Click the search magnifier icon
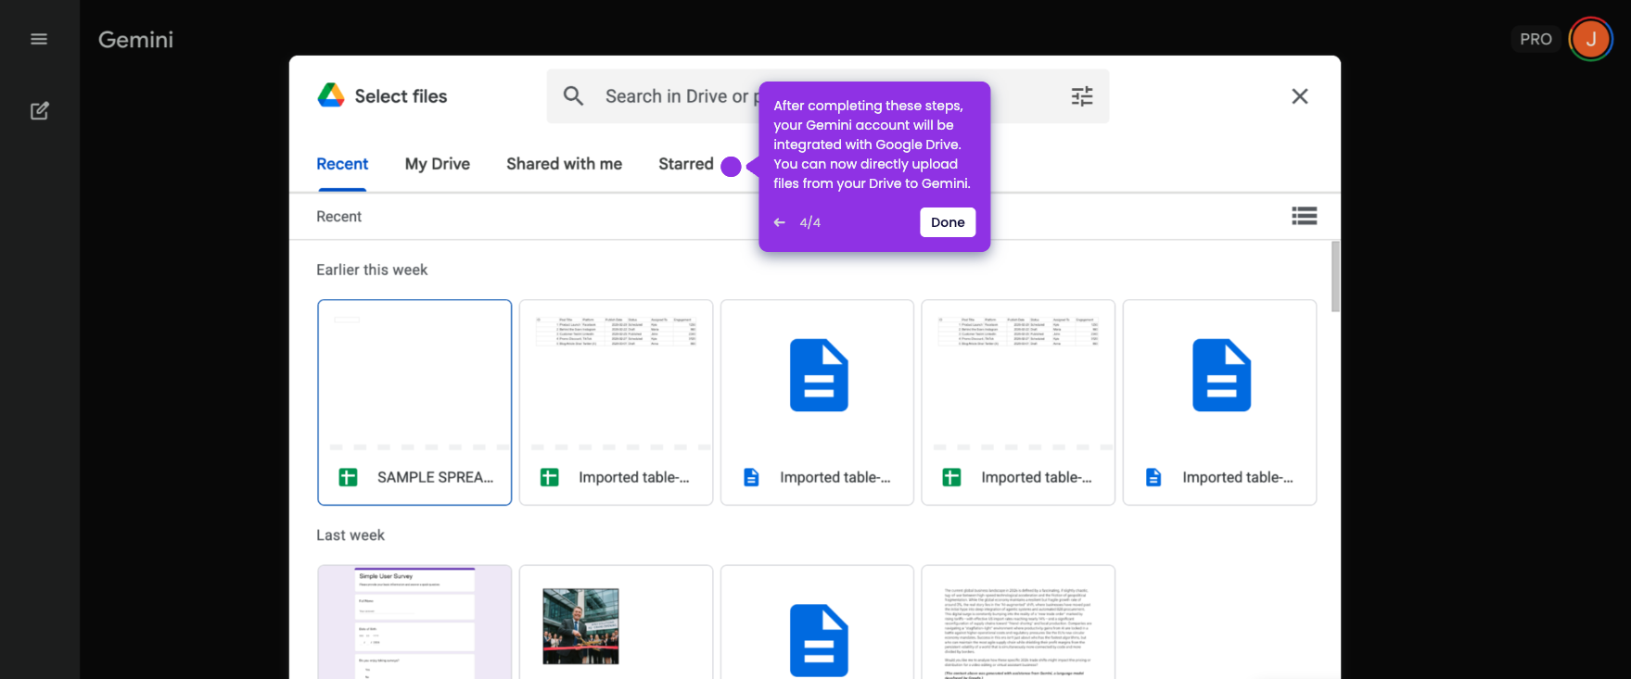Screen dimensions: 1631x679 pos(573,96)
